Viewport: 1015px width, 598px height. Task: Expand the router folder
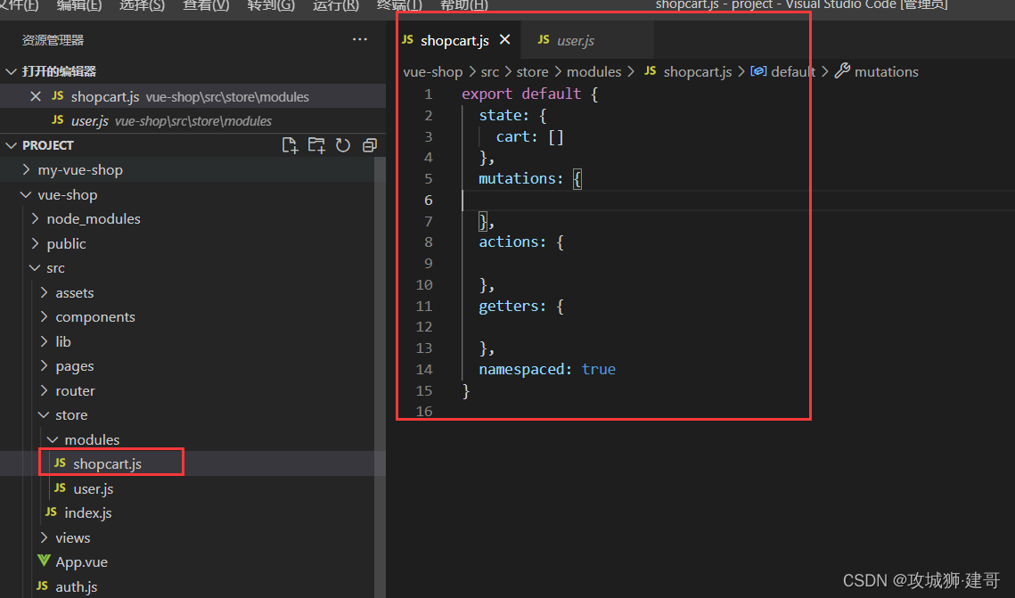pyautogui.click(x=44, y=390)
